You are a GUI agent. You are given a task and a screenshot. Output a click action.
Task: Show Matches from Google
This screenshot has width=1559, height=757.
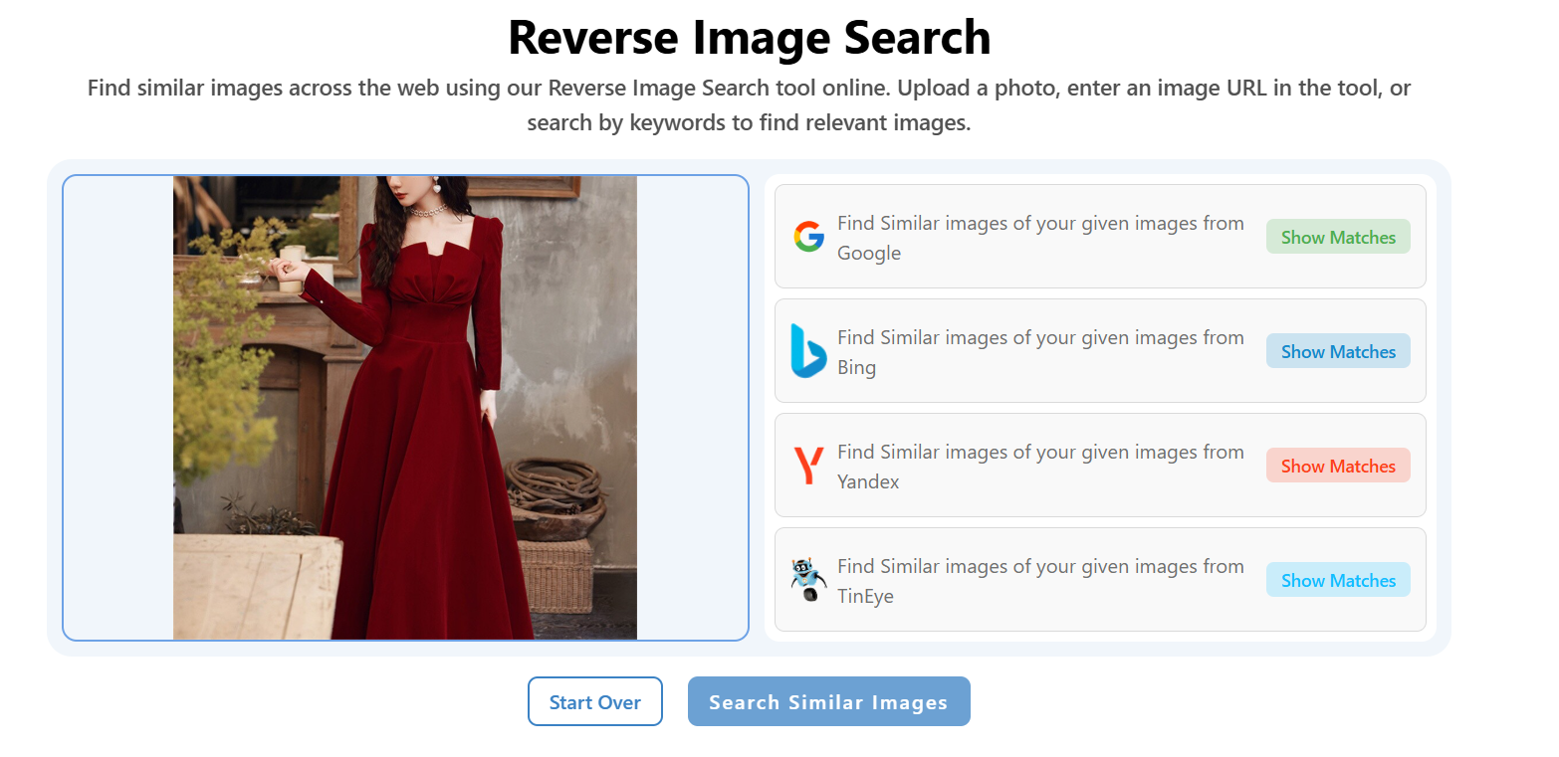1338,237
